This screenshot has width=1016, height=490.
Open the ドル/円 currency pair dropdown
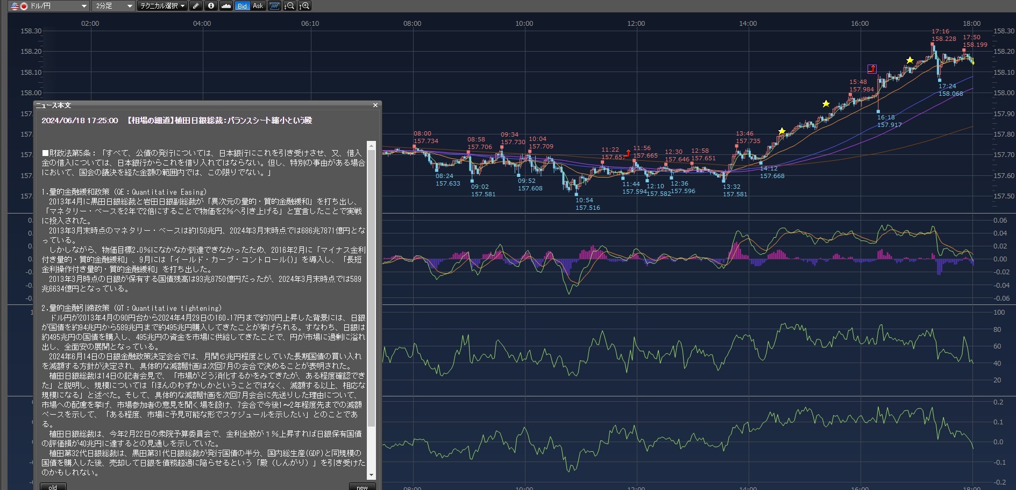pyautogui.click(x=49, y=6)
